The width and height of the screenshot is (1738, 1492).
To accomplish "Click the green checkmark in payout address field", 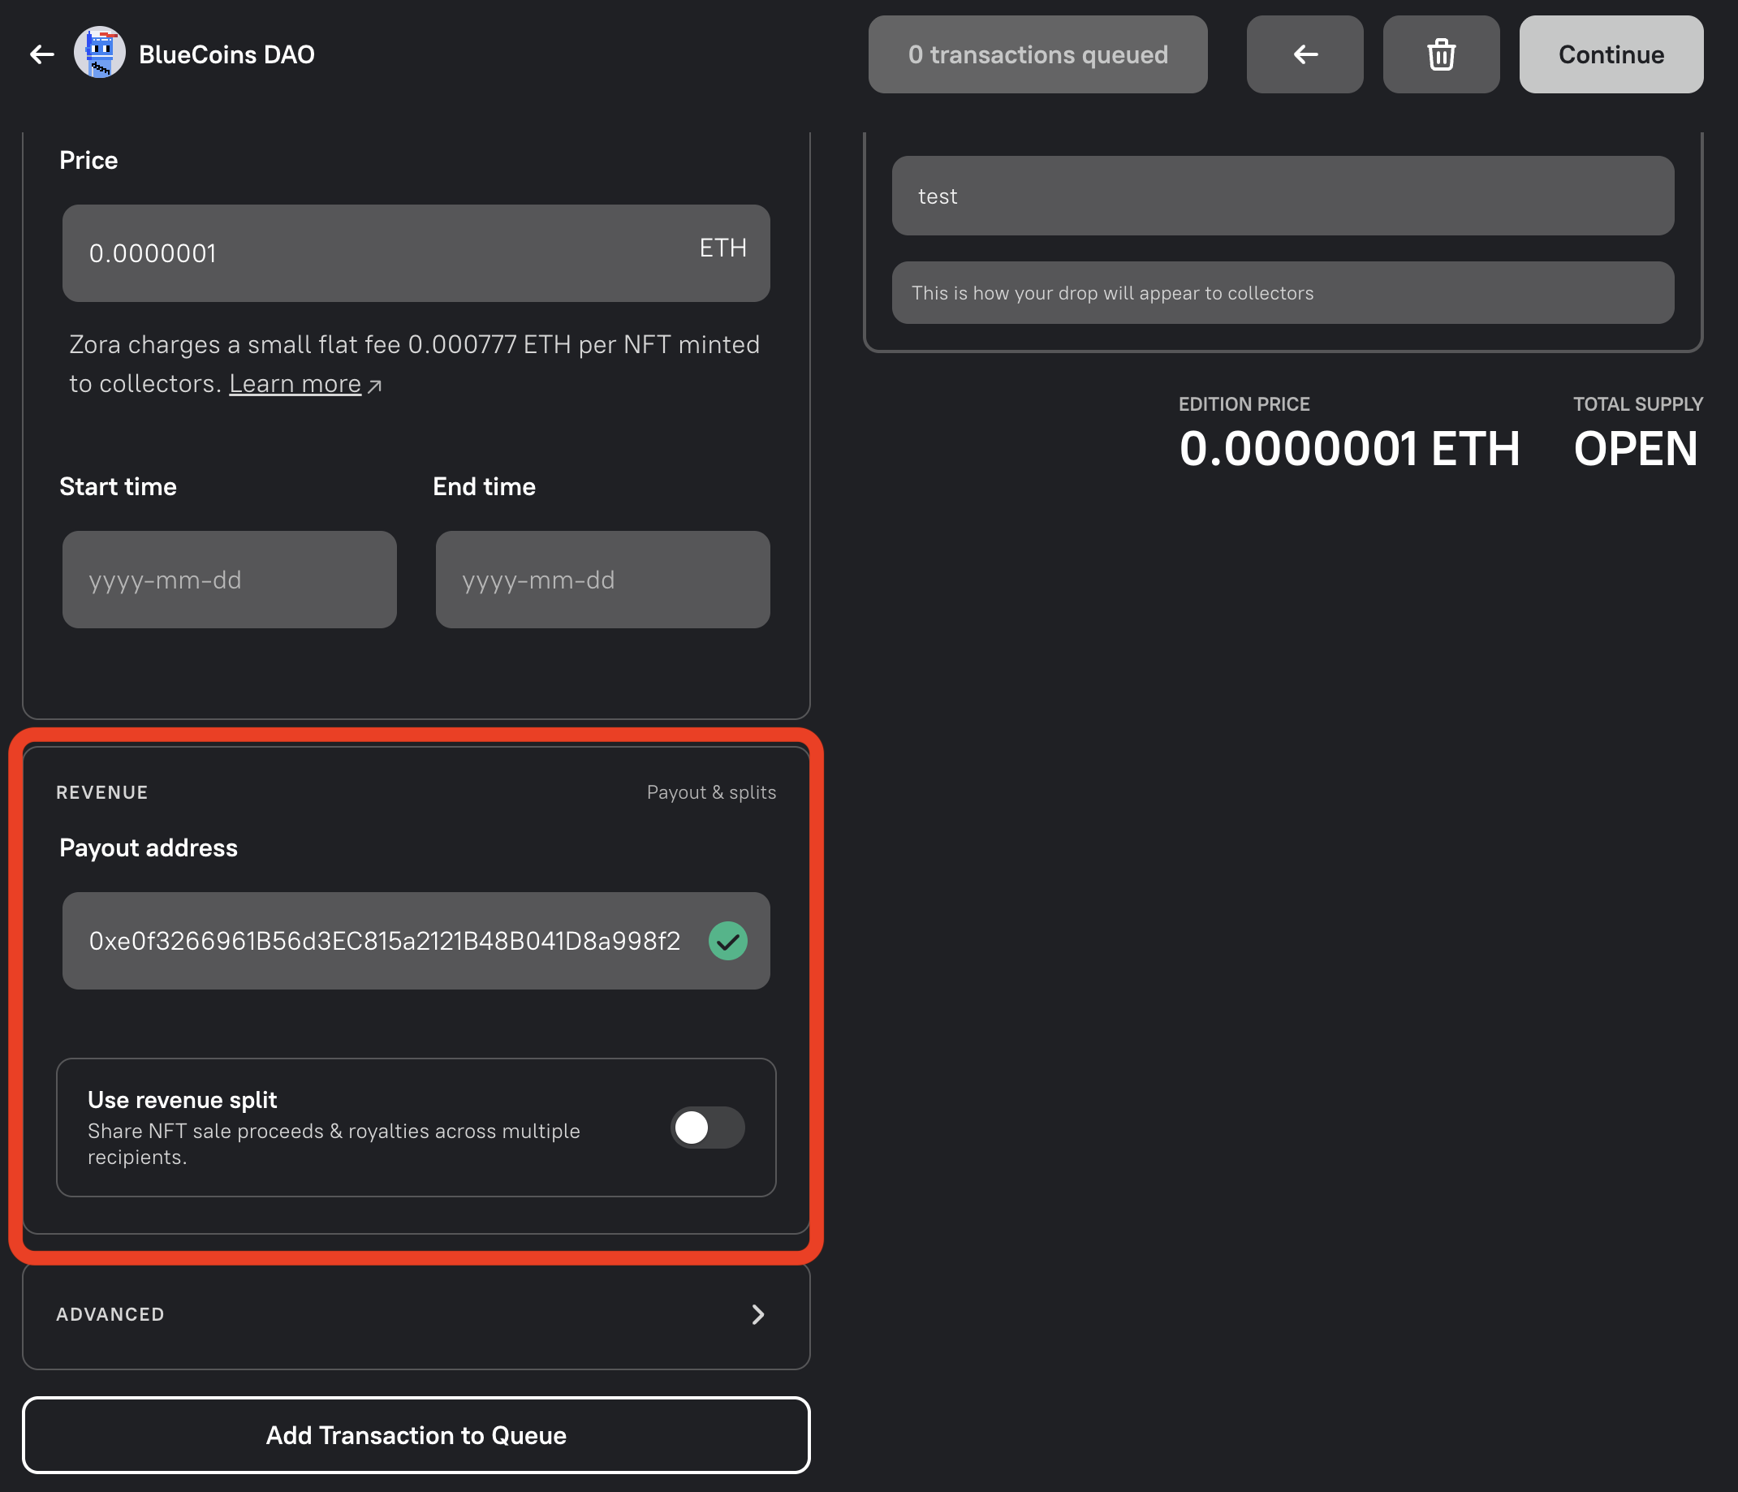I will (727, 941).
